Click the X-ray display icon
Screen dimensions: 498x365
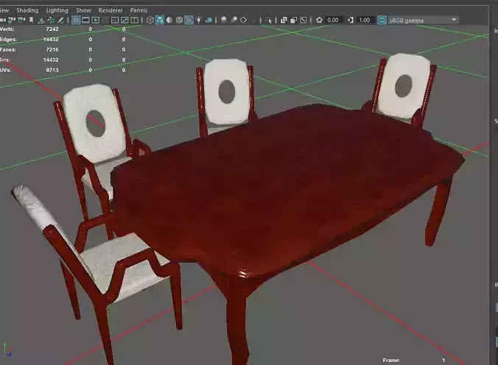click(x=284, y=21)
